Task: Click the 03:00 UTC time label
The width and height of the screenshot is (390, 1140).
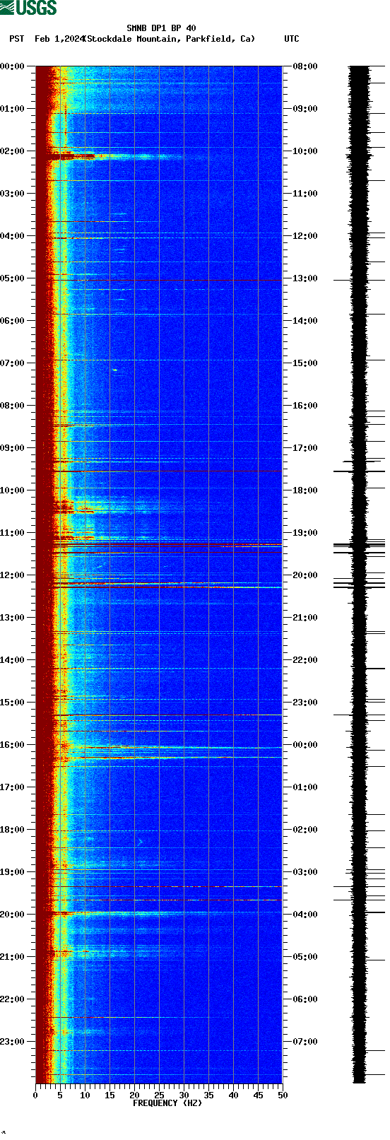Action: pyautogui.click(x=305, y=872)
